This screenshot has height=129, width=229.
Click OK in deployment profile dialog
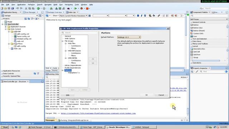click(146, 95)
